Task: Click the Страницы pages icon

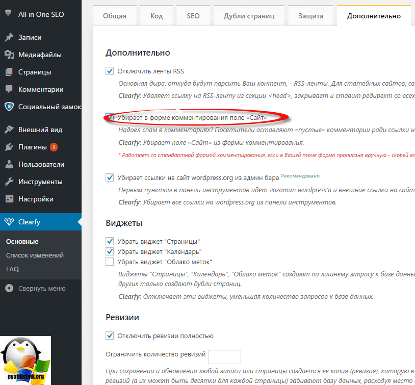Action: (9, 72)
